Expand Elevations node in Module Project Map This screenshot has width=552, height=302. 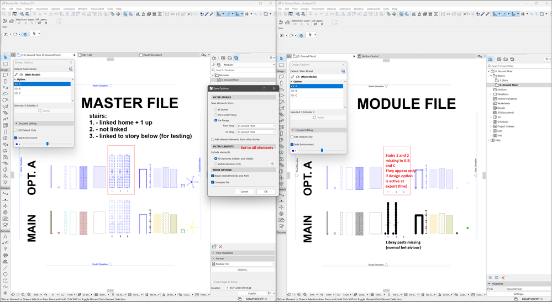(x=491, y=94)
